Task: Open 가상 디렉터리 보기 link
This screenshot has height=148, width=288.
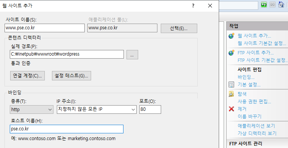Action: [257, 133]
